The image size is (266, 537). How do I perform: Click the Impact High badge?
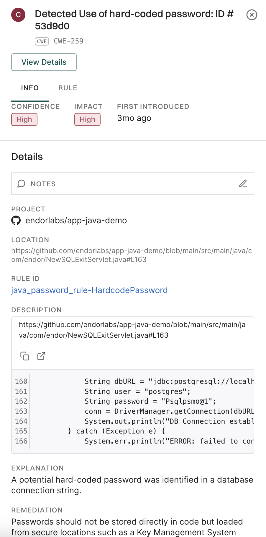coord(87,119)
